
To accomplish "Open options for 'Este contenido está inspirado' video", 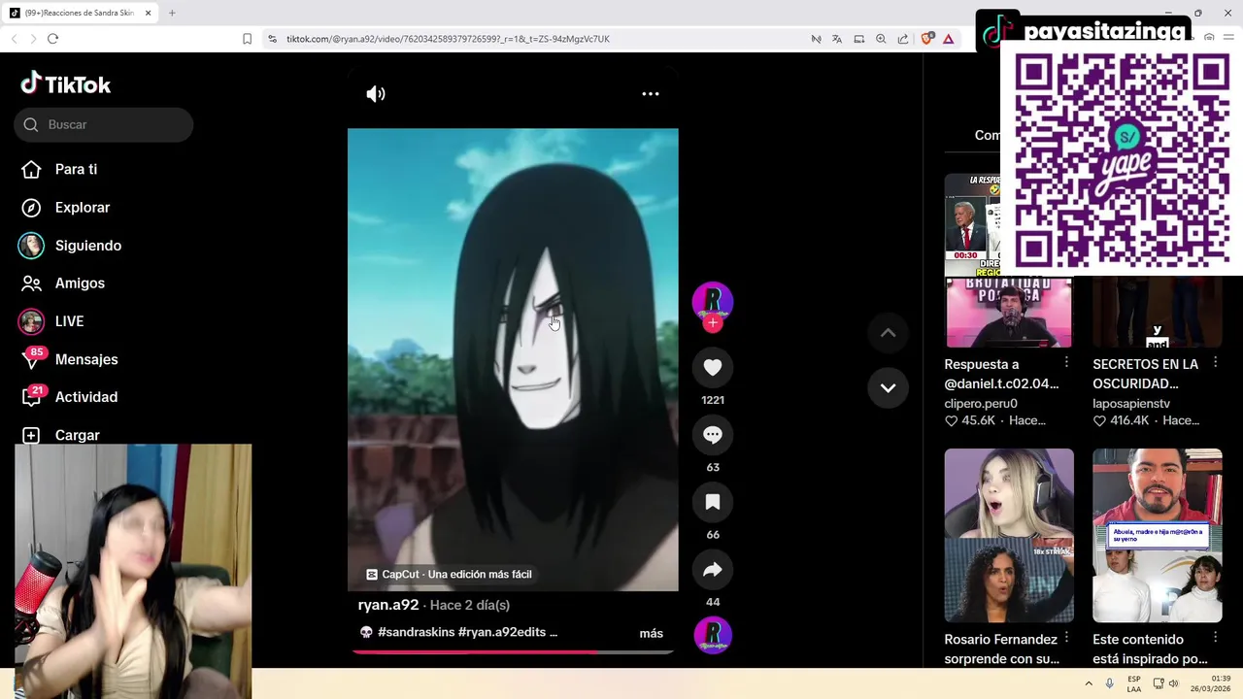I will point(1215,638).
